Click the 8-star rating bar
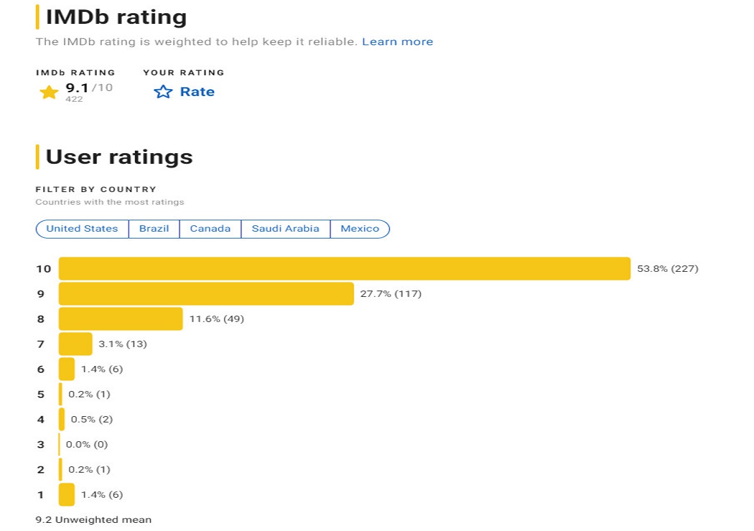The image size is (754, 531). [x=121, y=319]
